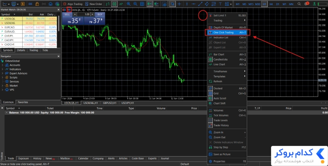Switch to the Ticks tab in Market Watch
328x166 pixels.
[x=45, y=50]
